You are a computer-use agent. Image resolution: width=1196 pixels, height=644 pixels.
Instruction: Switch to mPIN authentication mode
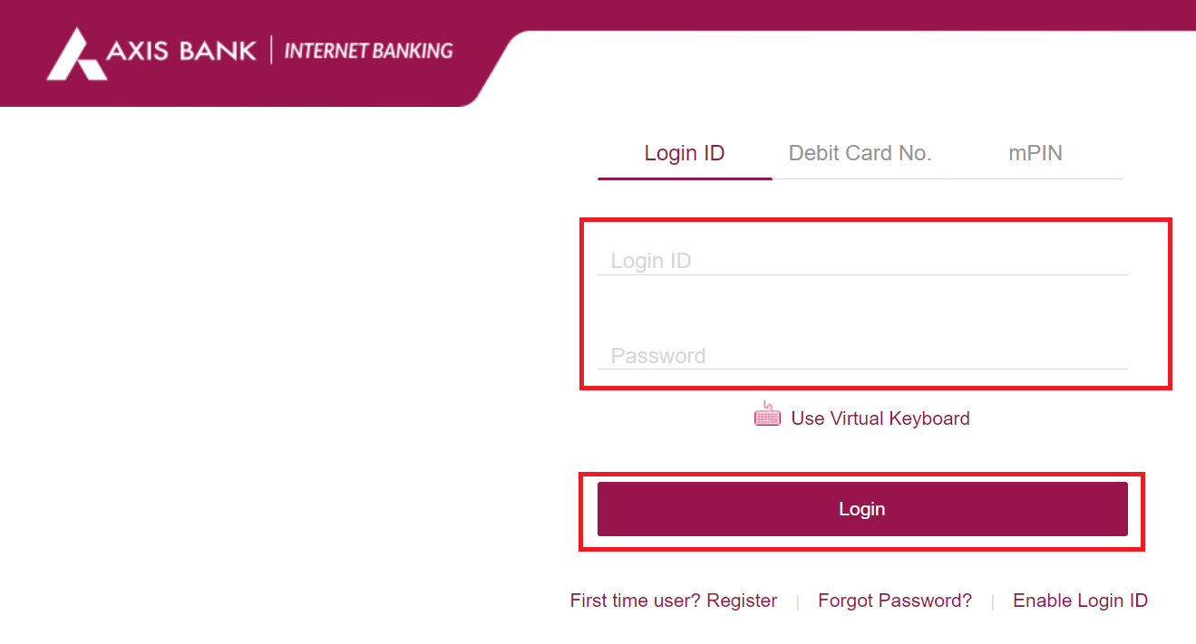pyautogui.click(x=1035, y=152)
